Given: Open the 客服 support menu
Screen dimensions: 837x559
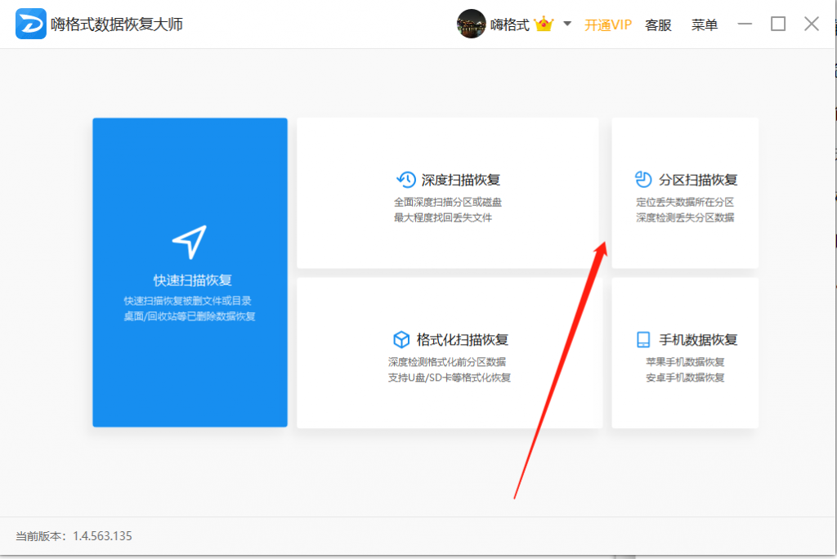Looking at the screenshot, I should [658, 25].
